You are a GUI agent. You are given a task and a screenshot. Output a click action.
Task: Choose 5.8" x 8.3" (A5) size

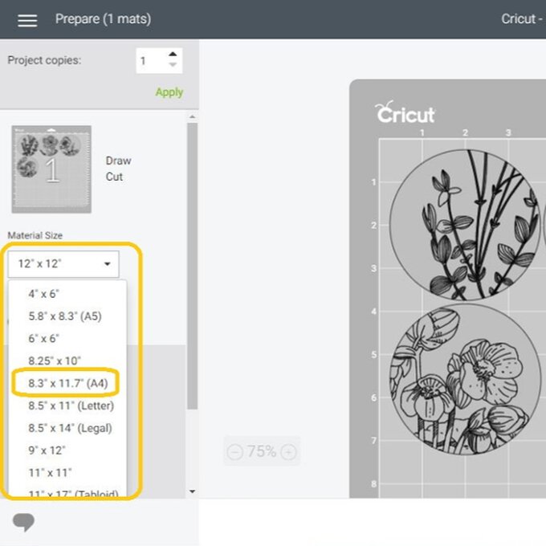click(65, 316)
